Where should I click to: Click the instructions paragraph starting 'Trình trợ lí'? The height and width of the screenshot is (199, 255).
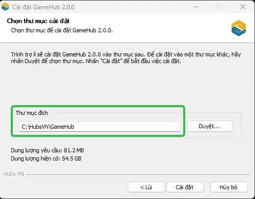click(126, 57)
